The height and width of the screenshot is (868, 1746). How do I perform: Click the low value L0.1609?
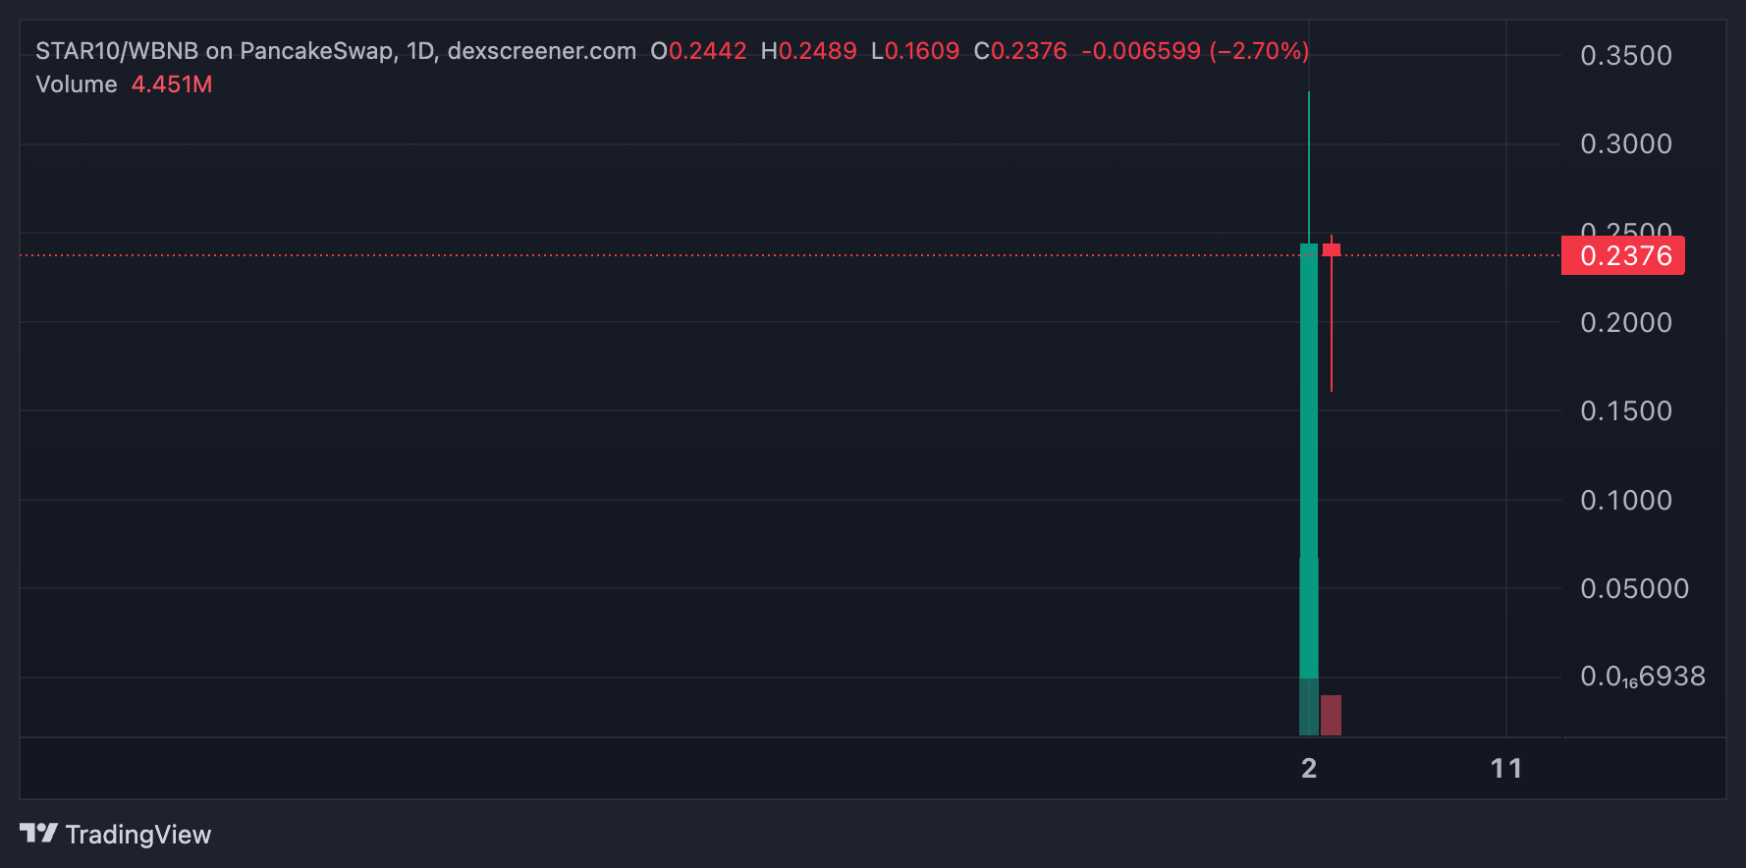pos(915,51)
